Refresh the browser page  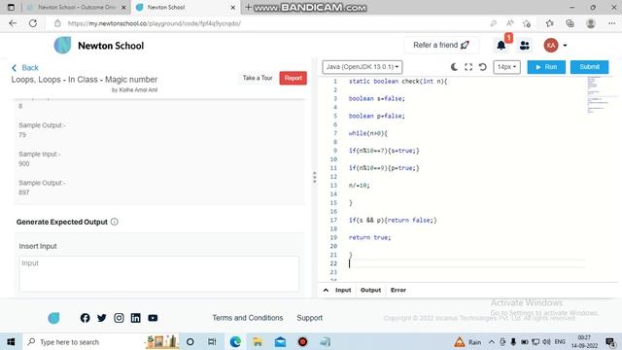[33, 23]
